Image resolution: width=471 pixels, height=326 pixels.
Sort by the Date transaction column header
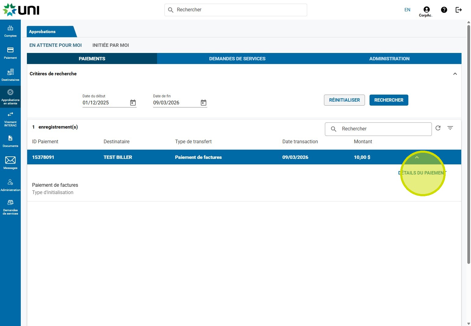[x=300, y=142]
